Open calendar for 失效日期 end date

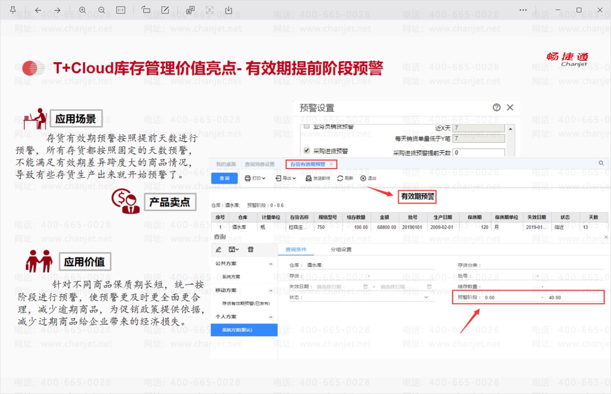(429, 287)
